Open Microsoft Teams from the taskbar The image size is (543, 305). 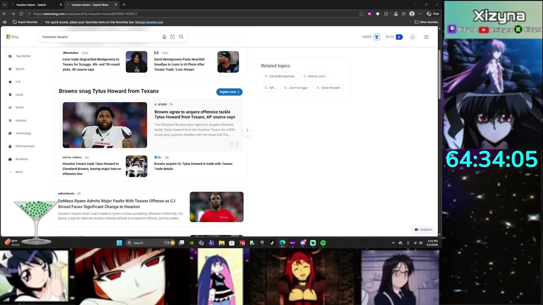pyautogui.click(x=211, y=243)
